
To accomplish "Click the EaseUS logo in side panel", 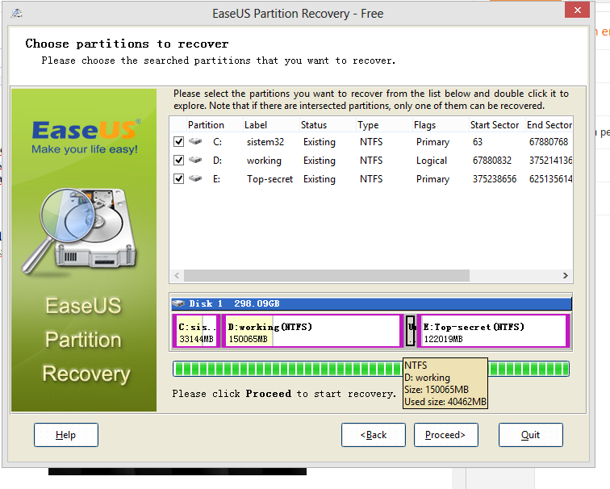I will pos(86,136).
